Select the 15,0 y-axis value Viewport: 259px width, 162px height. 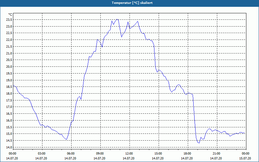[9, 134]
